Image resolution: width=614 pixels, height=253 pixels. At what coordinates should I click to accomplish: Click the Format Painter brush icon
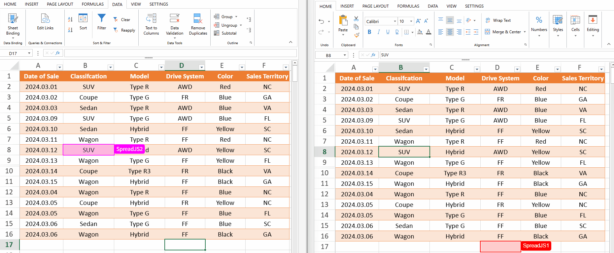tap(357, 35)
